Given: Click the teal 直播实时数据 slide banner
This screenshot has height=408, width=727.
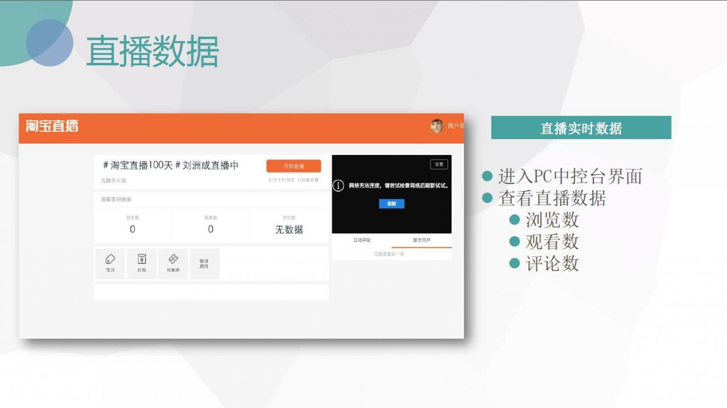Looking at the screenshot, I should [x=581, y=128].
